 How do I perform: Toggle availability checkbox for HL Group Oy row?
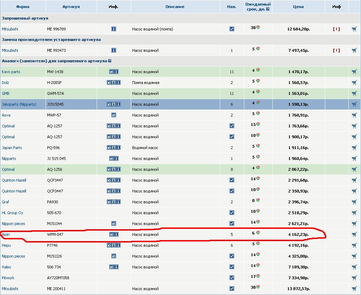pos(232,213)
